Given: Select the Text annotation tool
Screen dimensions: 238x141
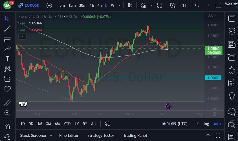Looking at the screenshot, I should (x=7, y=59).
